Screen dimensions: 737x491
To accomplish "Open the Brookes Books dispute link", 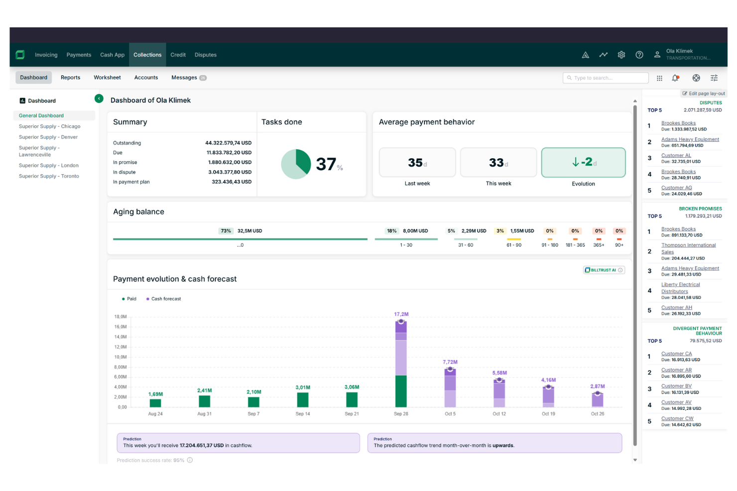I will [x=678, y=123].
